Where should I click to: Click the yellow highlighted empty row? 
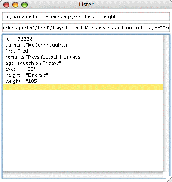tap(83, 87)
